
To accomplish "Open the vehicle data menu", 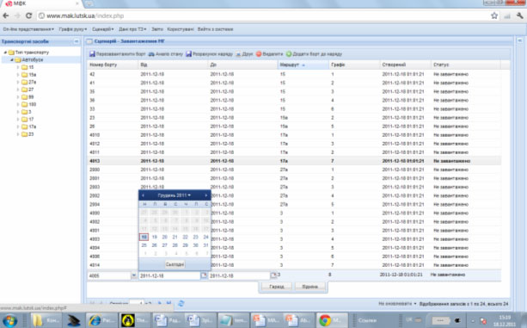I will 132,29.
